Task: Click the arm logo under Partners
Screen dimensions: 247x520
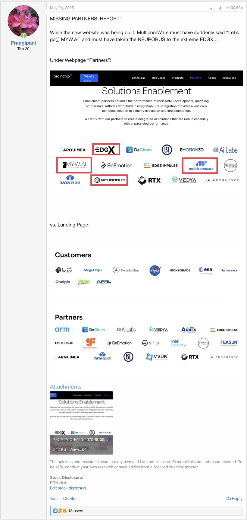Action: 62,329
